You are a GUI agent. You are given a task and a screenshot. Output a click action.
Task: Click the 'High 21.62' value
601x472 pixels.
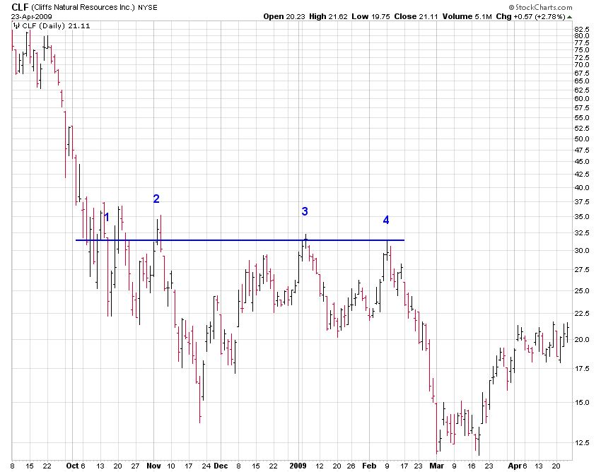329,16
